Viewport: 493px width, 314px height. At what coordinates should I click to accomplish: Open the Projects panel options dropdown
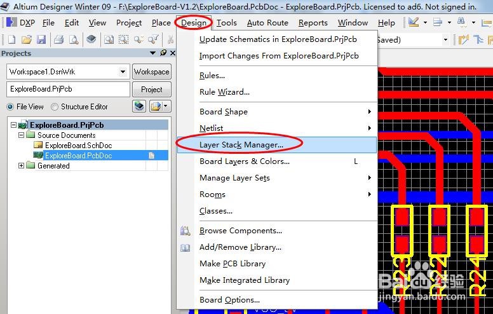[x=153, y=53]
